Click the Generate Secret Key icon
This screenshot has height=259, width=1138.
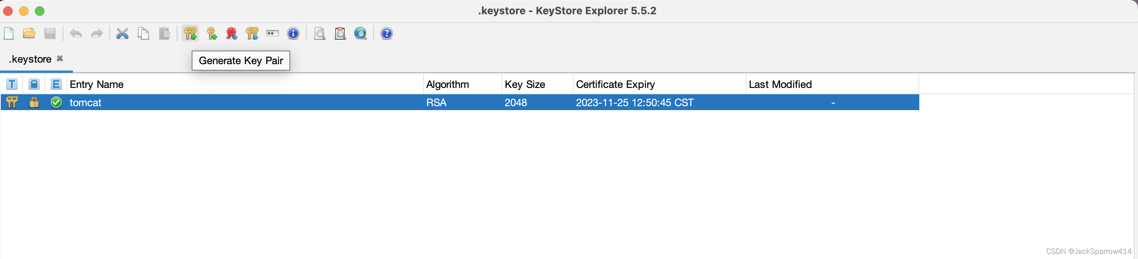tap(212, 34)
